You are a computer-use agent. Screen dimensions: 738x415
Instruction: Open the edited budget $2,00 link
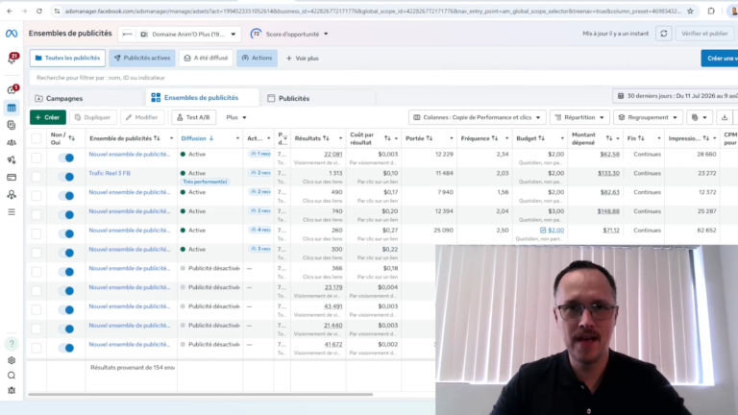[x=555, y=231]
